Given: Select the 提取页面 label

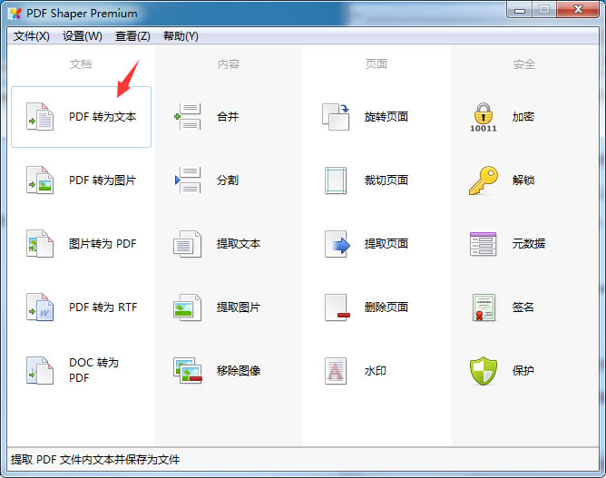Looking at the screenshot, I should click(386, 244).
